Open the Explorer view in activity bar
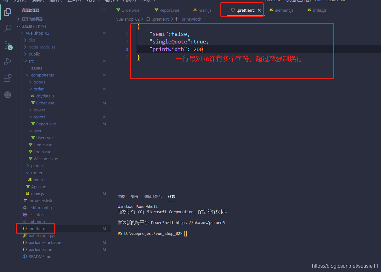This screenshot has height=272, width=381. point(8,12)
